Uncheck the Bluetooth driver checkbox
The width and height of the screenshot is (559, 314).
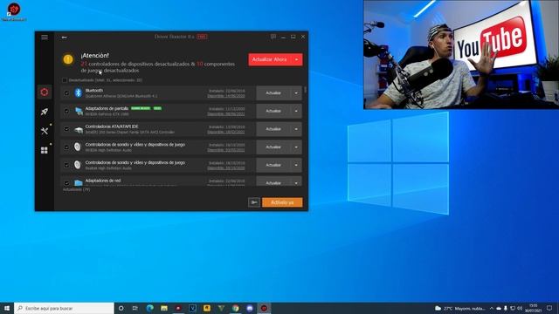(x=66, y=93)
